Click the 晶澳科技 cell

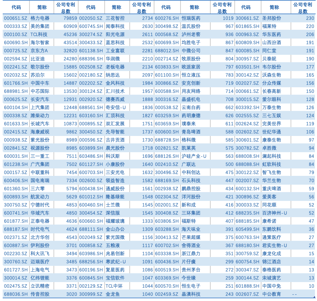[191, 294]
